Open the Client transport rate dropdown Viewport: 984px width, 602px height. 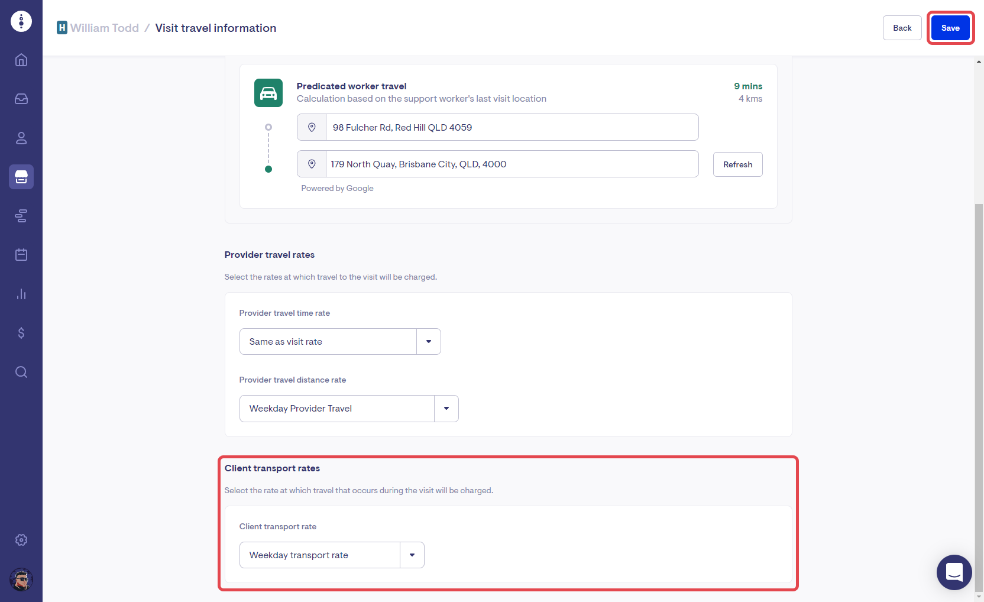pos(332,555)
